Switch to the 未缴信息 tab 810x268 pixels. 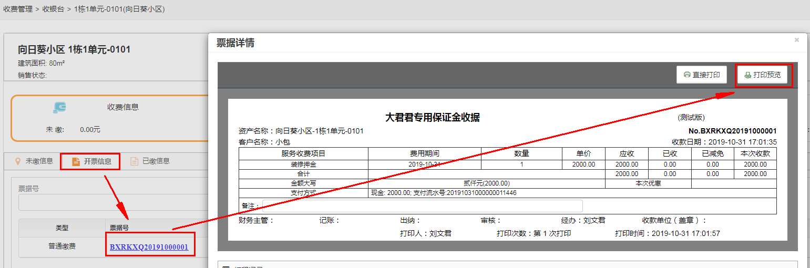(x=34, y=161)
